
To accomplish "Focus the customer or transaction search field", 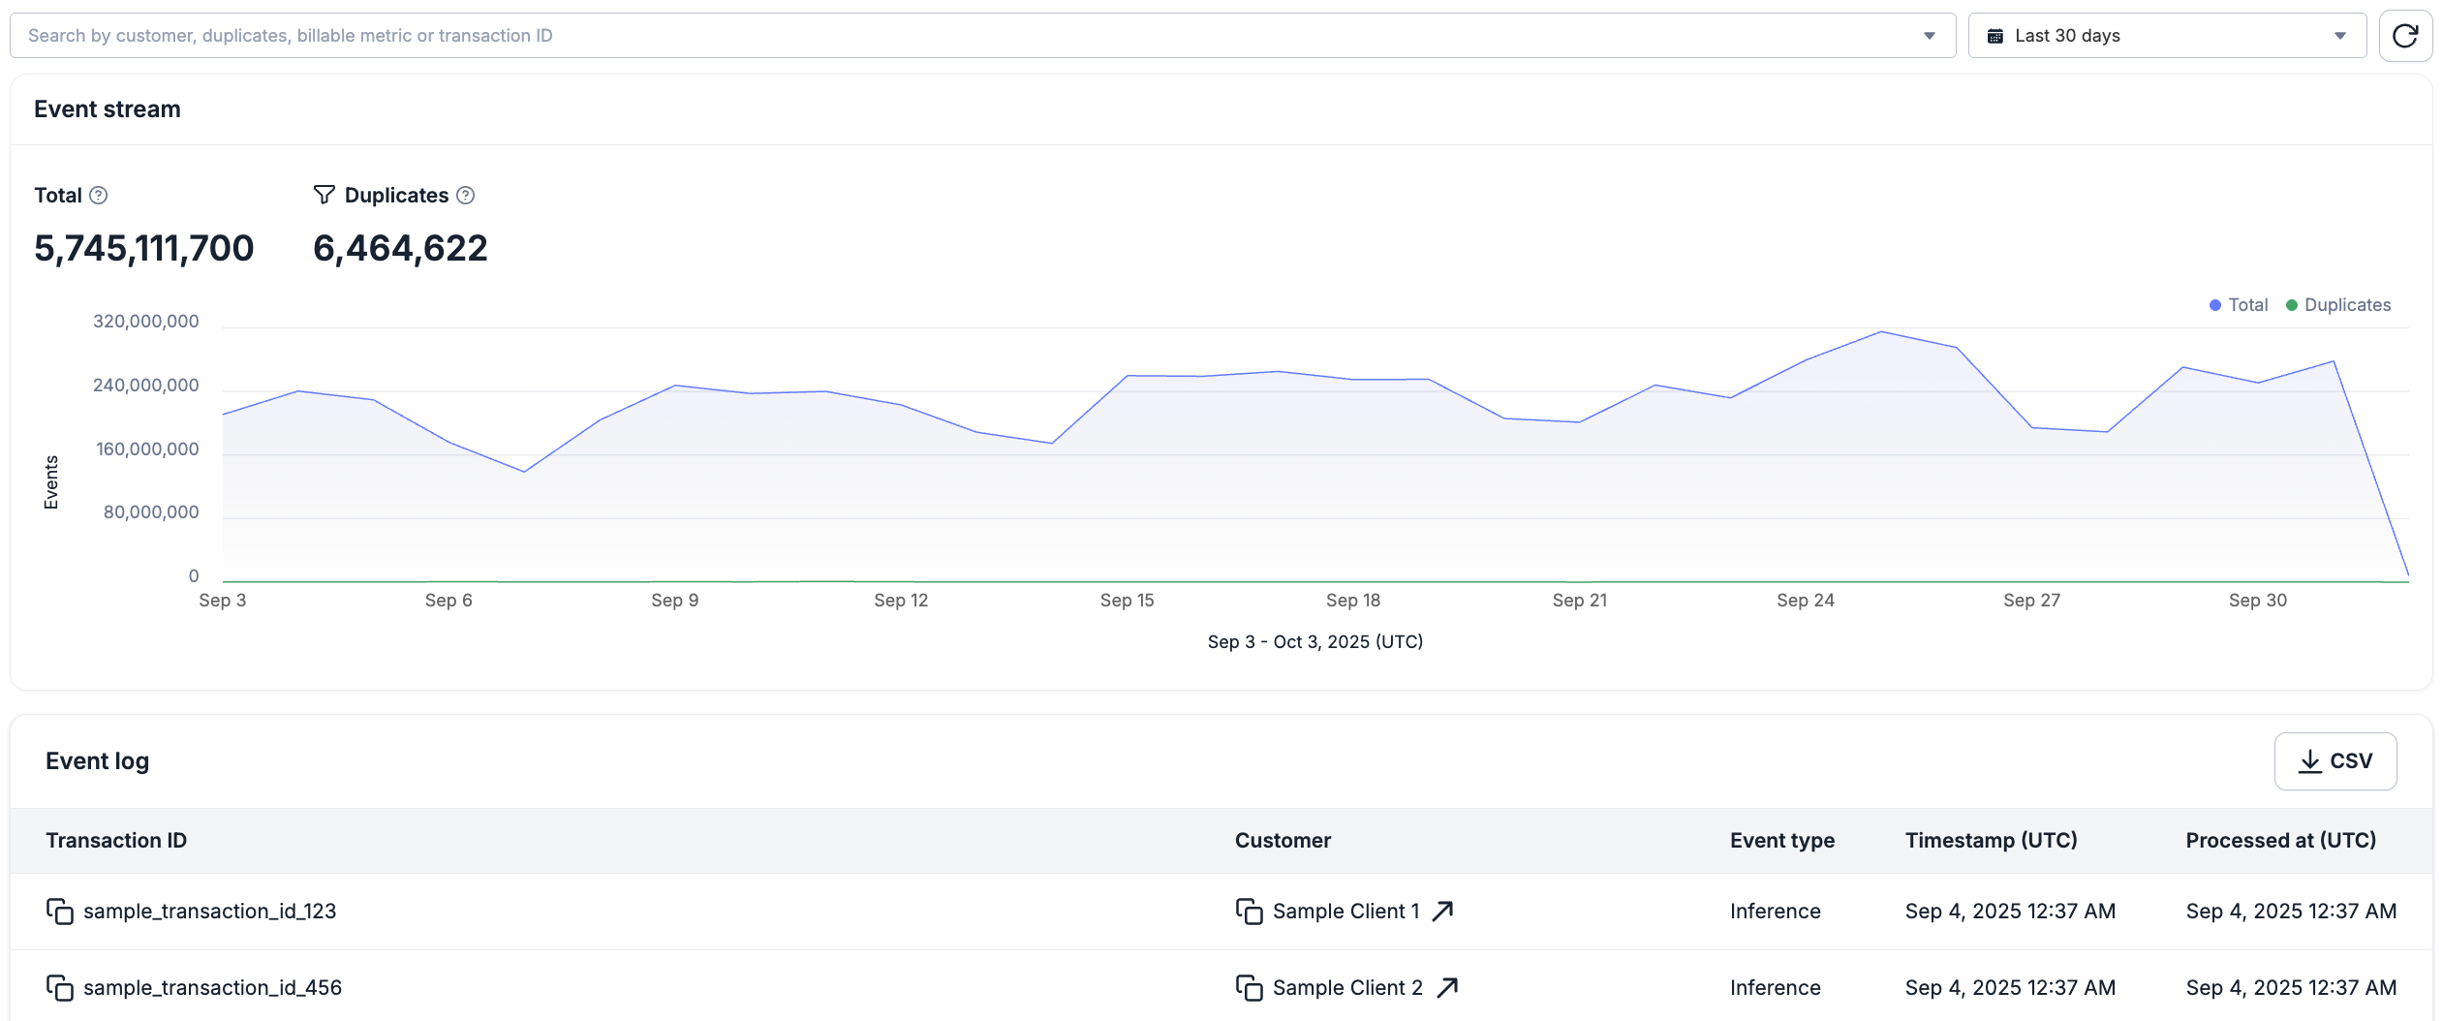I will [969, 36].
